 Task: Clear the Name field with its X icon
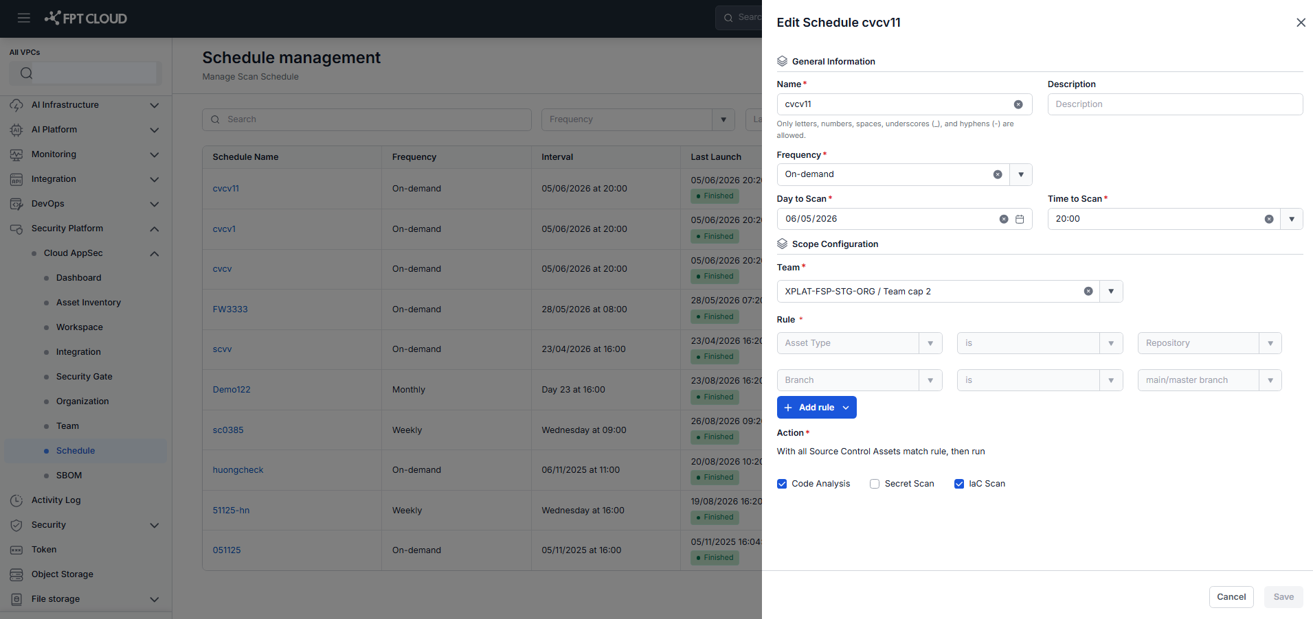[x=1018, y=104]
